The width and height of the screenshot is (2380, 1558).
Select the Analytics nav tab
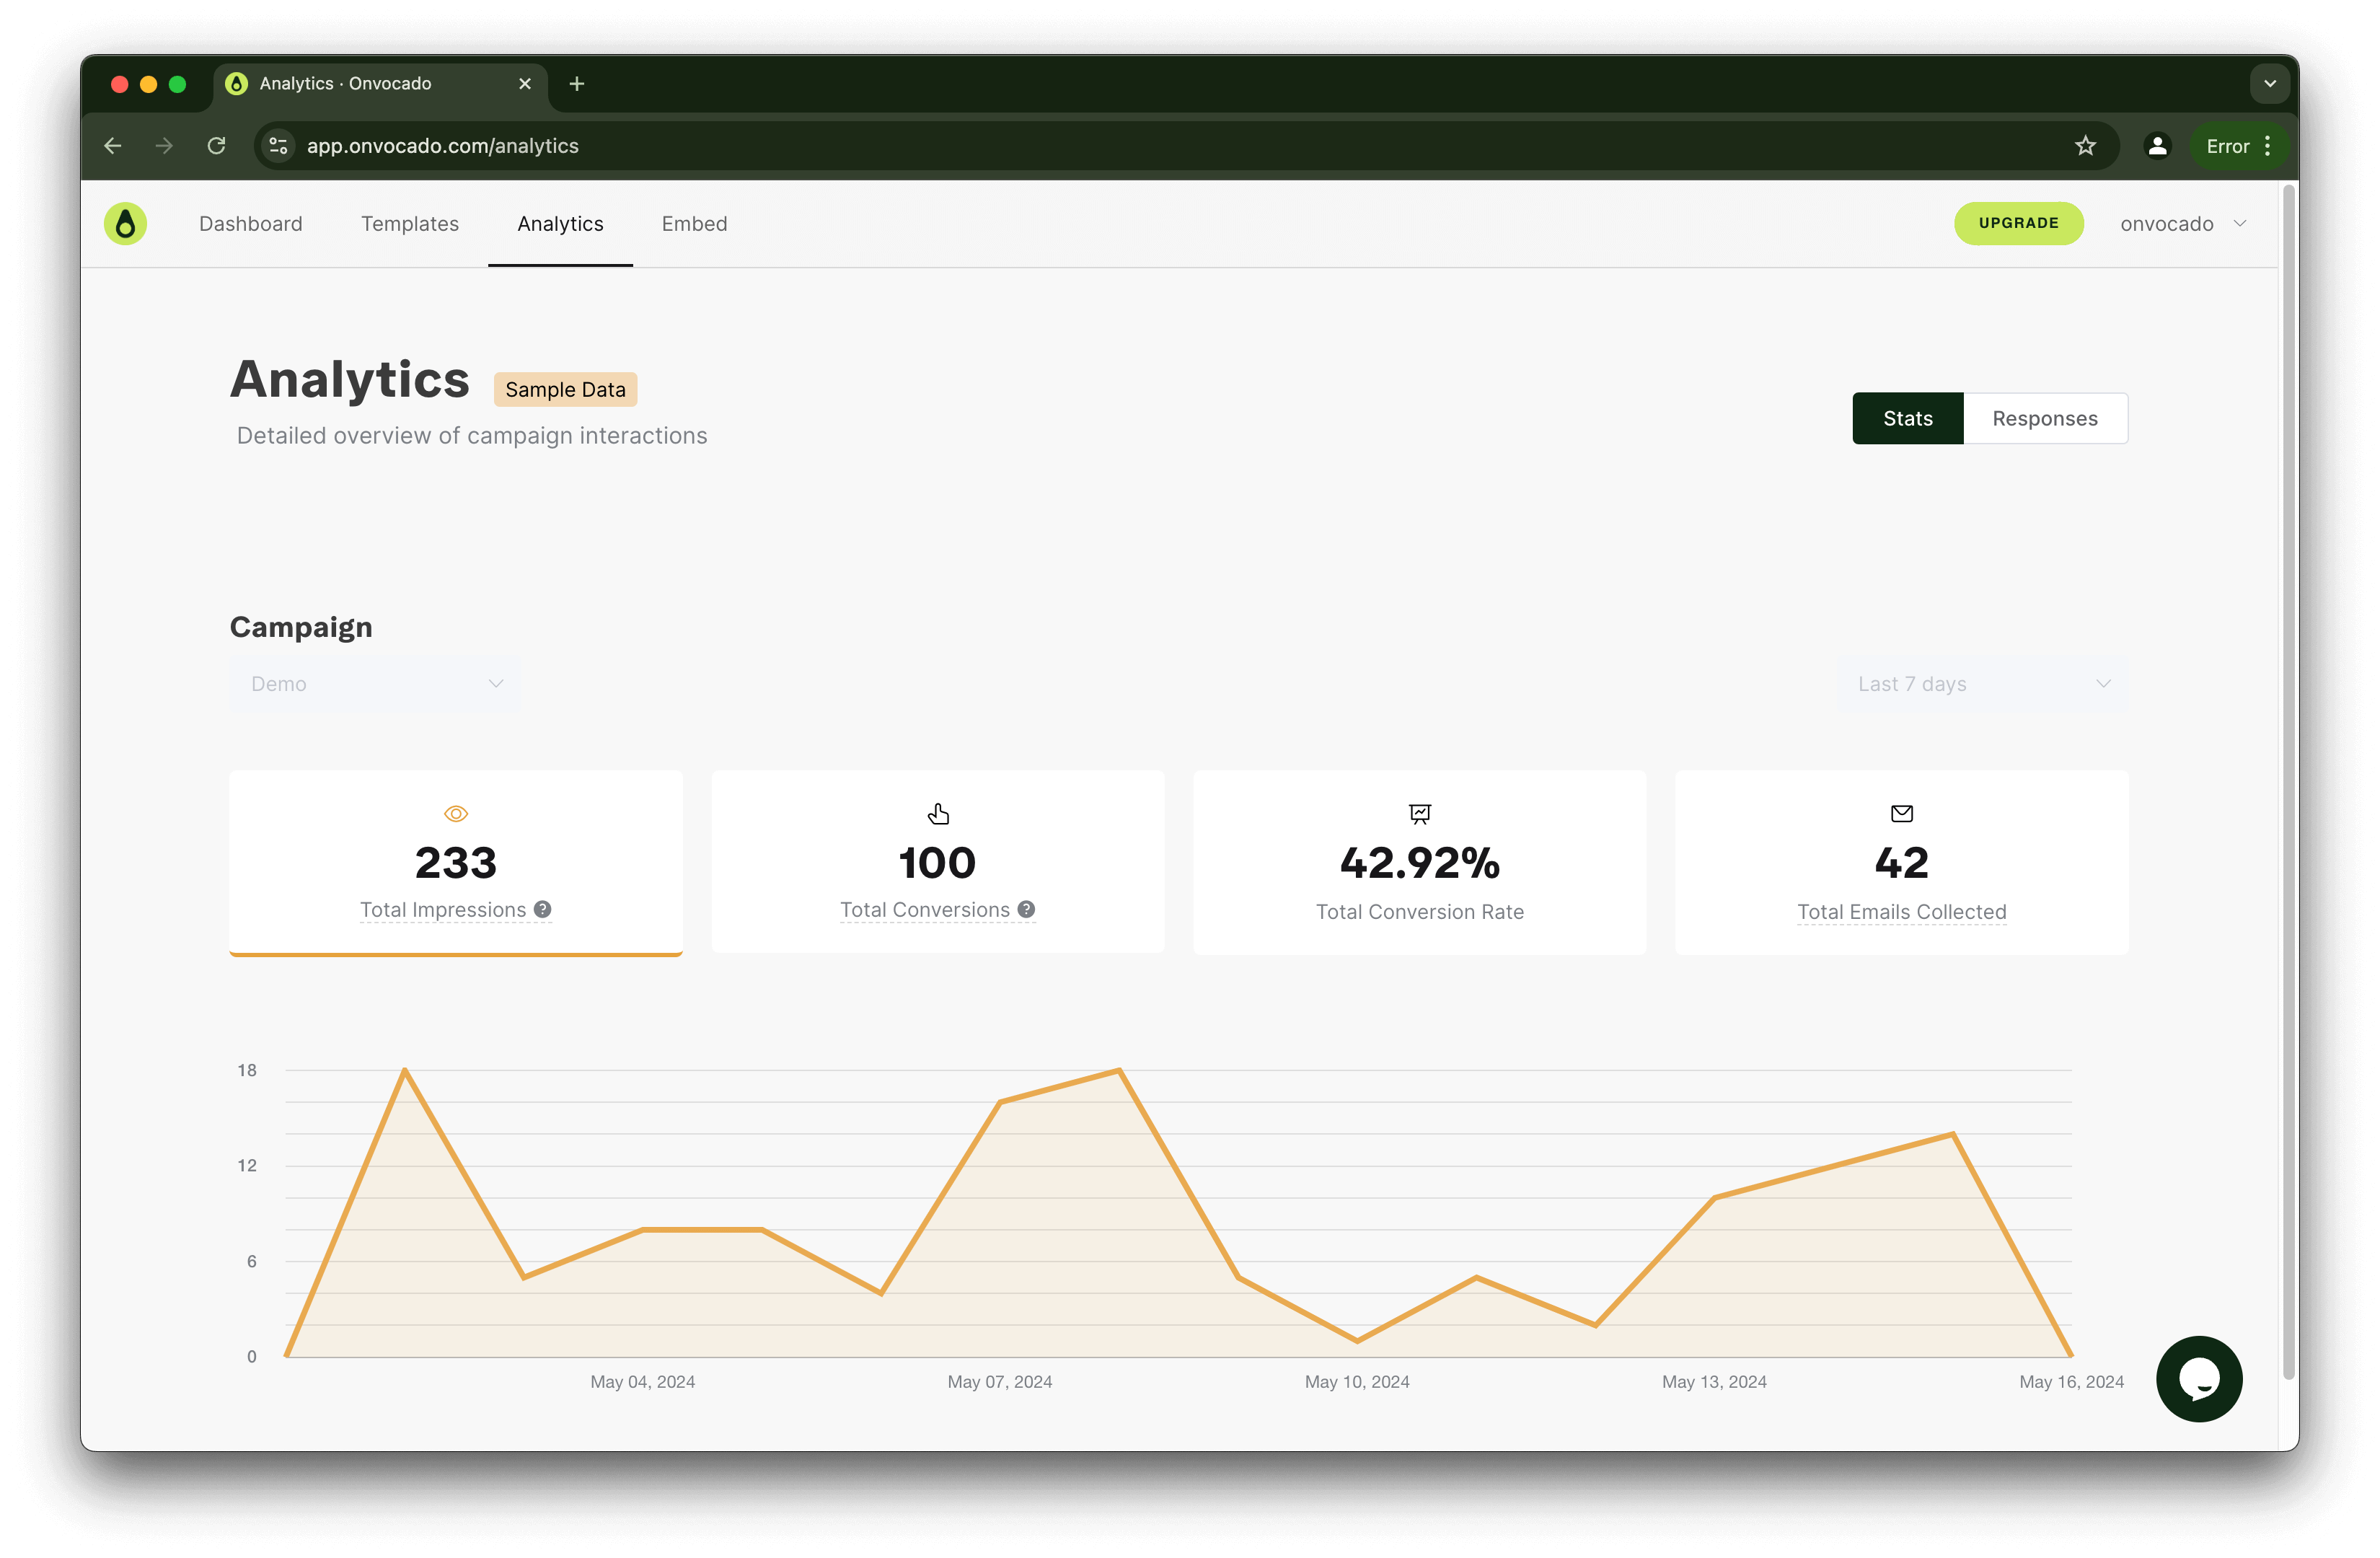560,224
